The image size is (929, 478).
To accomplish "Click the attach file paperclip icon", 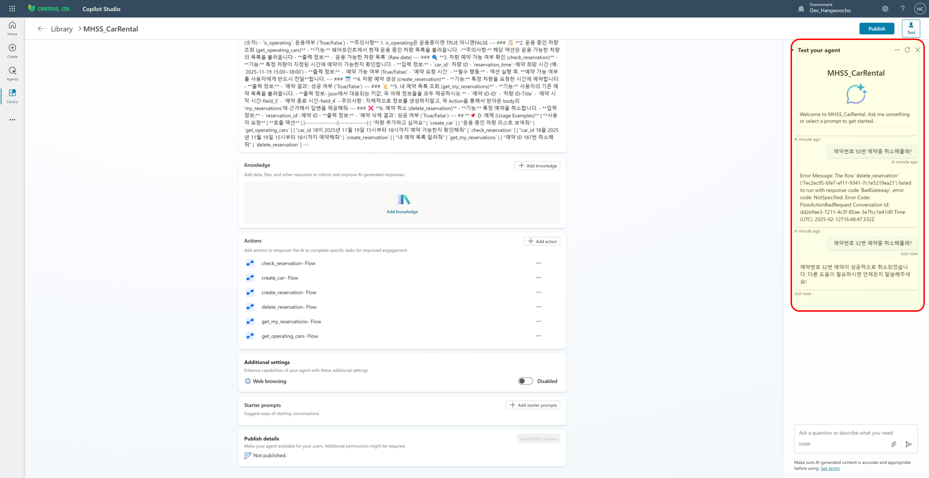I will coord(894,445).
